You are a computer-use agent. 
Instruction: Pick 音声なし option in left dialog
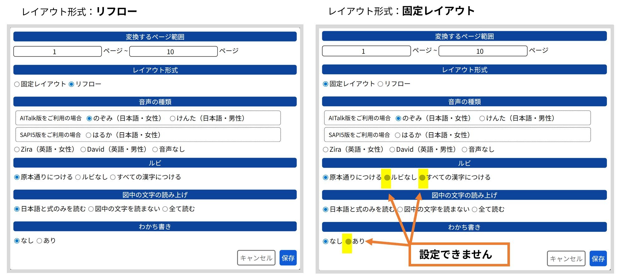[x=155, y=150]
